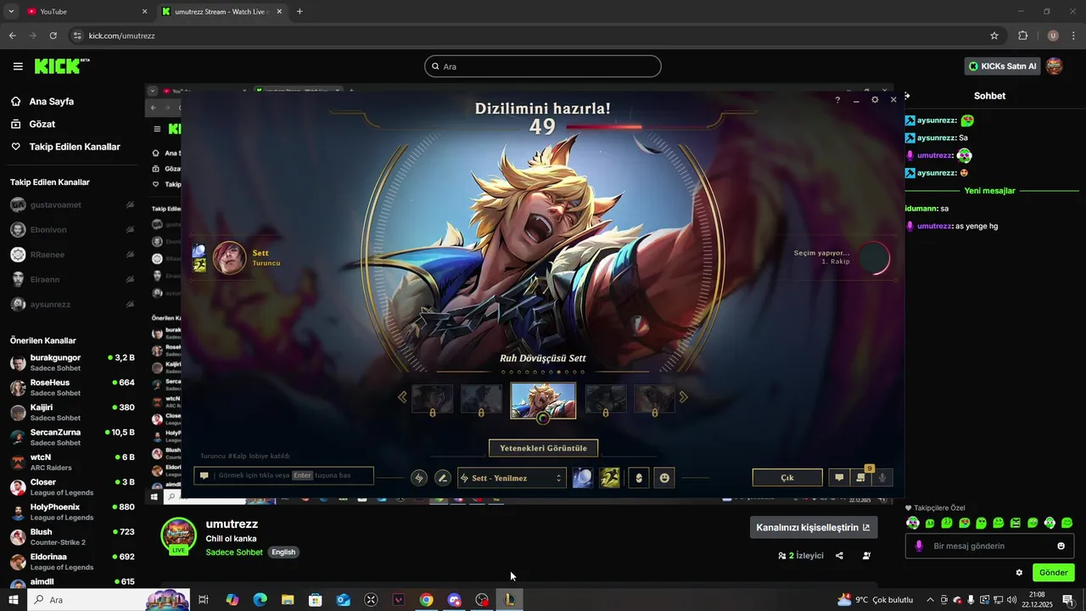Open notifications icon with badge 9
The width and height of the screenshot is (1086, 611).
click(861, 478)
